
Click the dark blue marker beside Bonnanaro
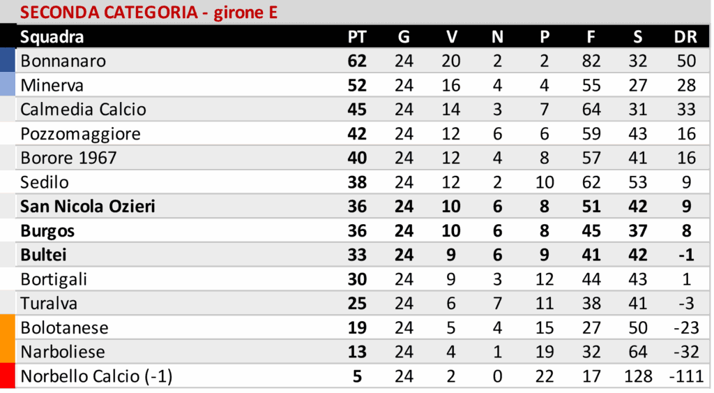8,61
